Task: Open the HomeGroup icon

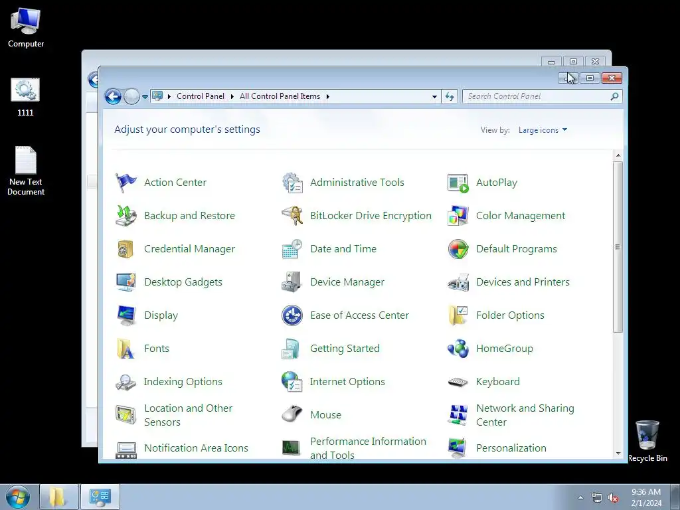Action: pyautogui.click(x=458, y=349)
